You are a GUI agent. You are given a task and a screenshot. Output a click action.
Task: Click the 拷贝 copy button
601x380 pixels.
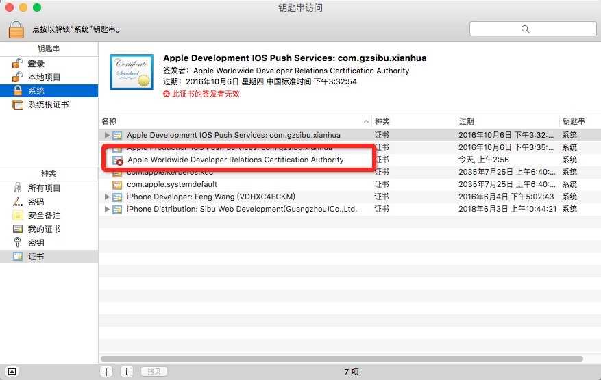pyautogui.click(x=154, y=372)
